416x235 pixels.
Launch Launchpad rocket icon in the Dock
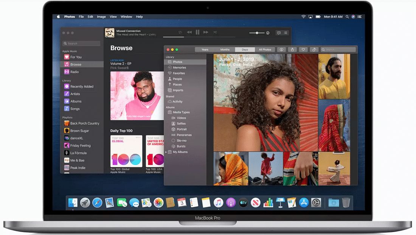[x=85, y=202]
